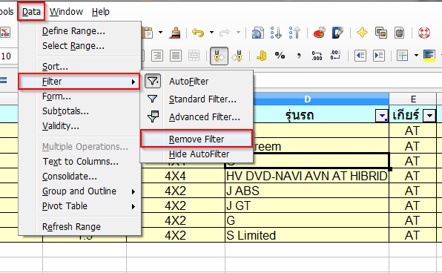Click the Redo arrow icon

[225, 33]
